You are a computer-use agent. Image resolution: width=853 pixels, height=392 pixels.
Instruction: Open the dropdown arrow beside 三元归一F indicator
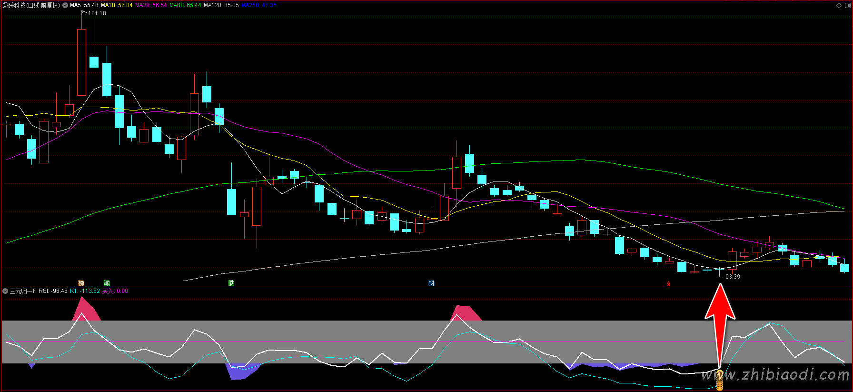pos(5,291)
